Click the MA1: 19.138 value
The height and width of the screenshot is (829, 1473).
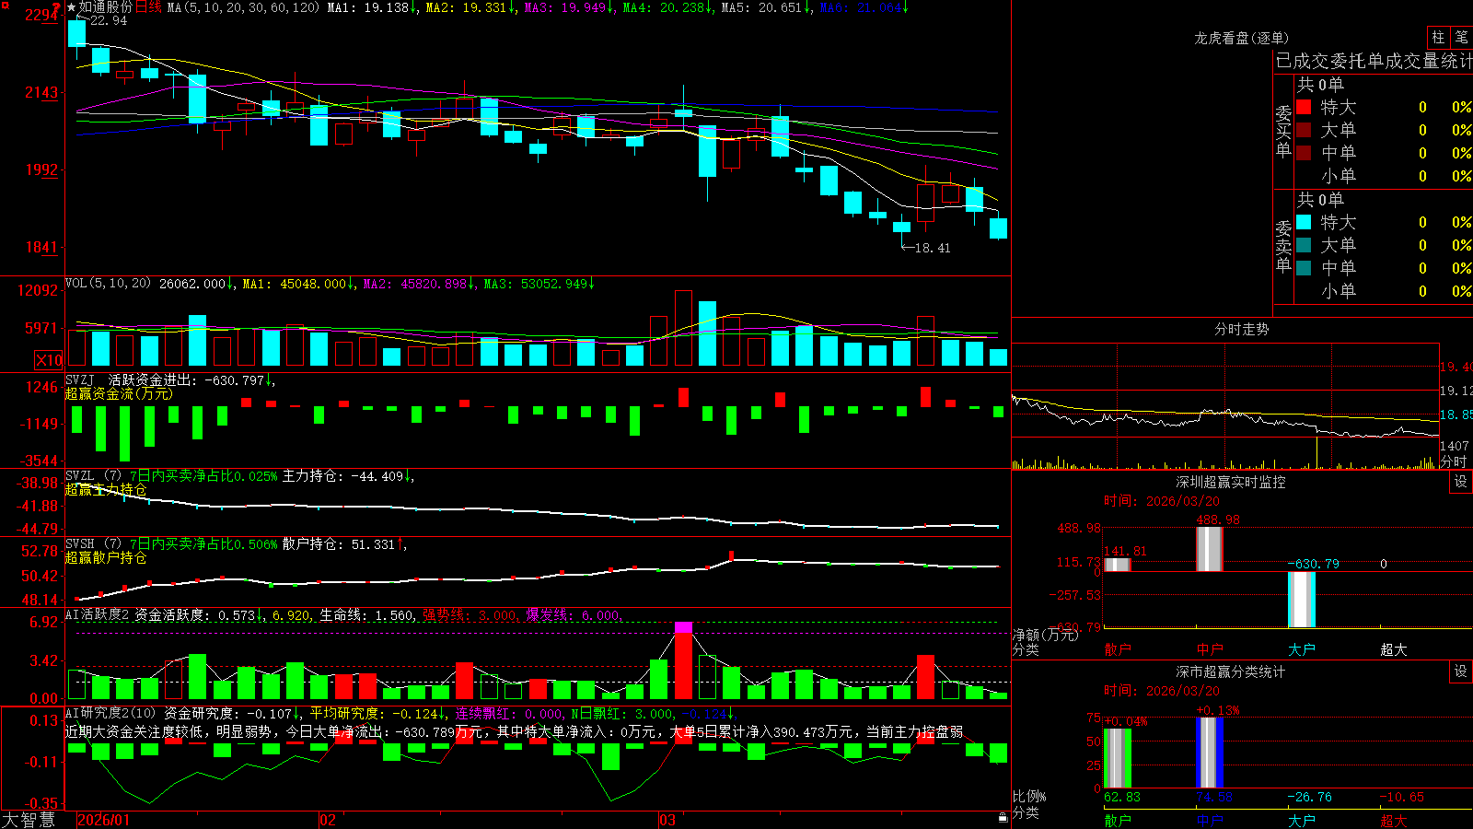(x=373, y=7)
